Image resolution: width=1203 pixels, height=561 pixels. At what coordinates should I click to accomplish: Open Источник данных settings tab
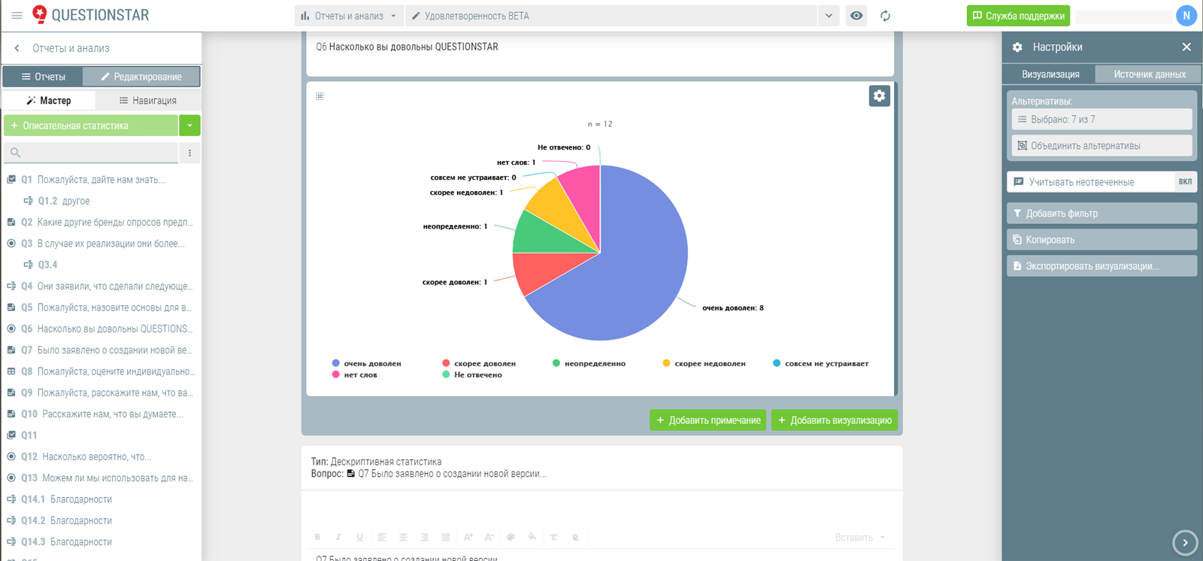click(x=1149, y=74)
